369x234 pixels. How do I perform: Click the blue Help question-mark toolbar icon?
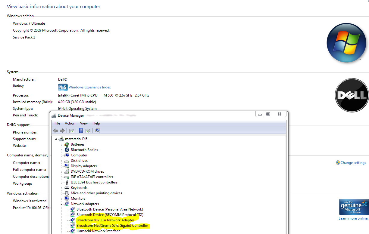click(81, 131)
